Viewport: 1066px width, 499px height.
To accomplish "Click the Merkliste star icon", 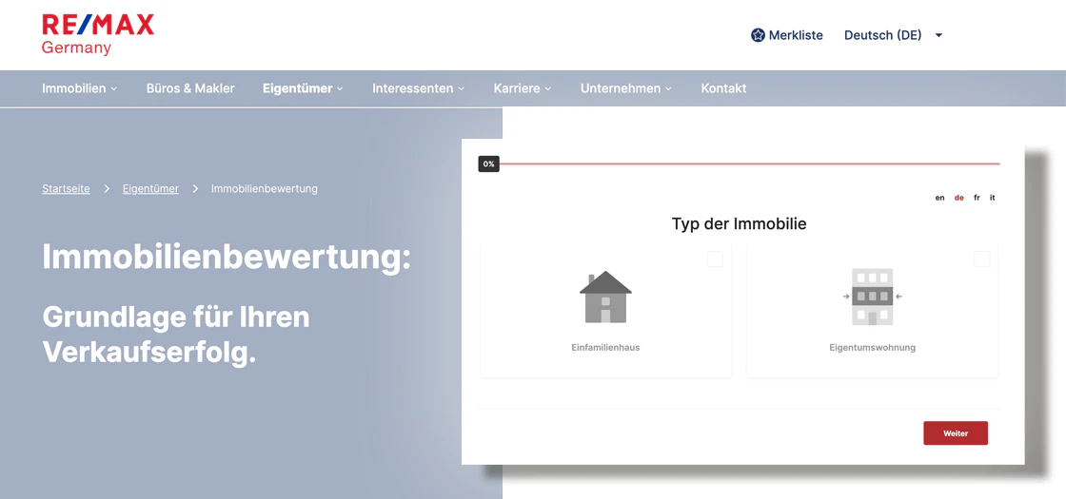I will (x=758, y=35).
